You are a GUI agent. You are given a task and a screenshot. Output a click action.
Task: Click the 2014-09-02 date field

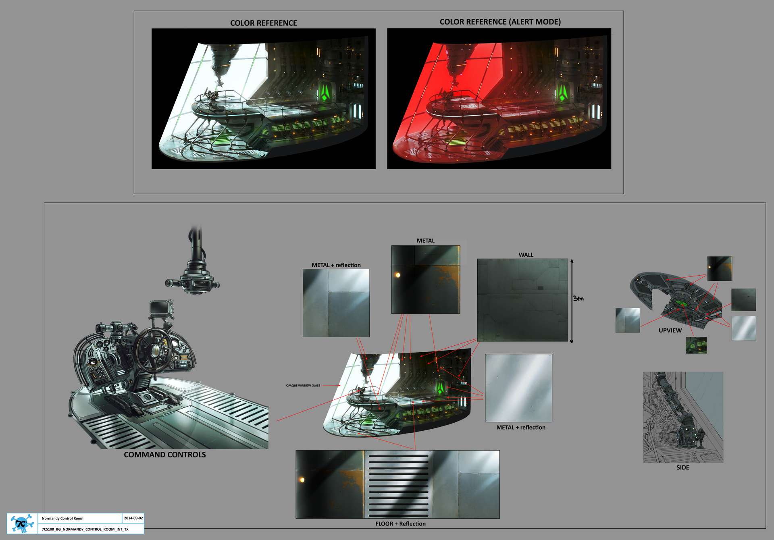coord(133,518)
